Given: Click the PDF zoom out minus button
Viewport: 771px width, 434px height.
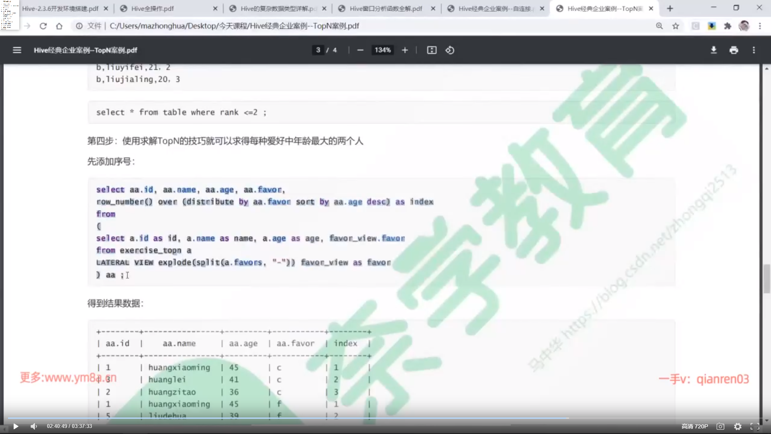Looking at the screenshot, I should (x=360, y=50).
